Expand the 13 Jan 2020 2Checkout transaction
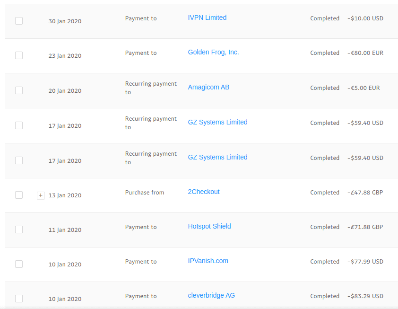 tap(41, 195)
